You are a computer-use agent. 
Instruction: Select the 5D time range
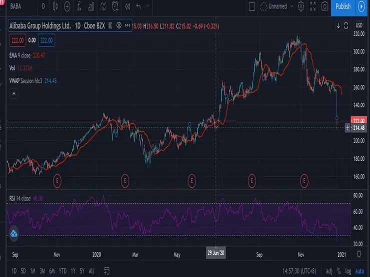coord(23,271)
